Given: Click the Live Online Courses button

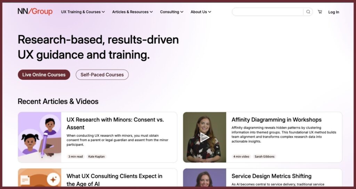Looking at the screenshot, I should (44, 74).
